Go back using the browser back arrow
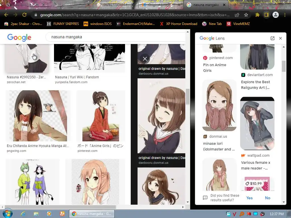 tap(6, 15)
